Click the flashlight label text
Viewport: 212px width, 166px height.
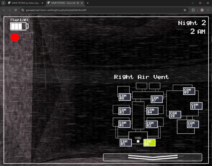[x=19, y=20]
